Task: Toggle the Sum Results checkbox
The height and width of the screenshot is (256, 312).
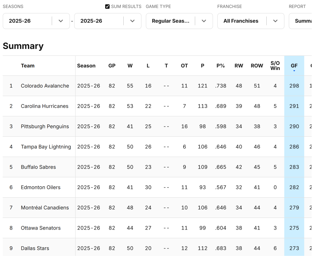Action: 107,7
